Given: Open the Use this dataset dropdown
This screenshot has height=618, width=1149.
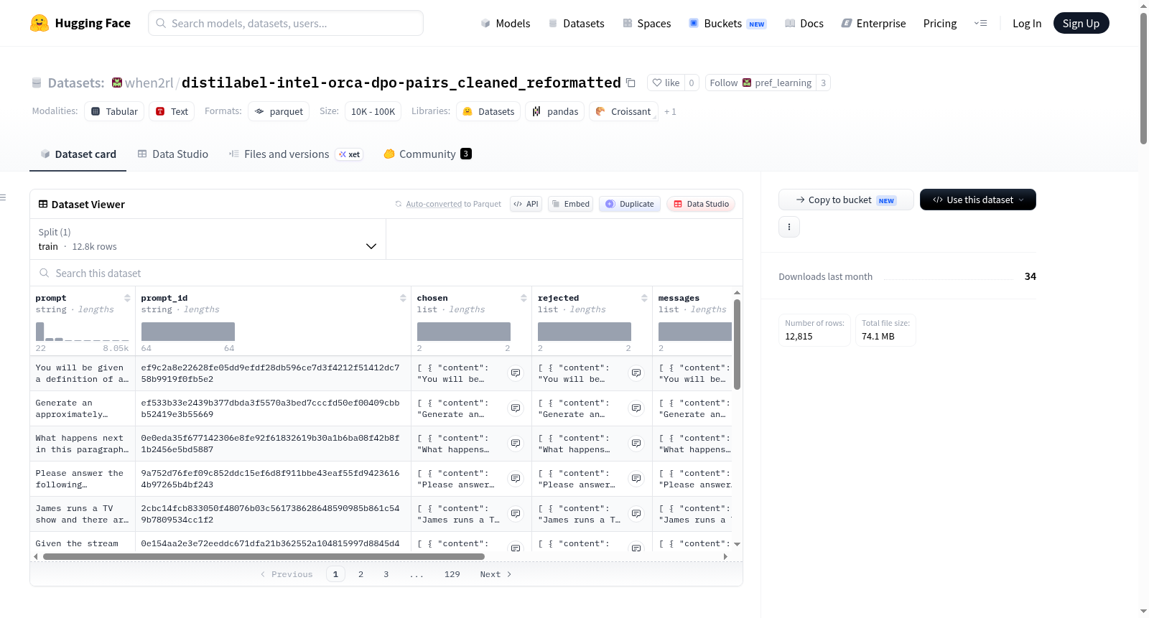Looking at the screenshot, I should point(977,200).
